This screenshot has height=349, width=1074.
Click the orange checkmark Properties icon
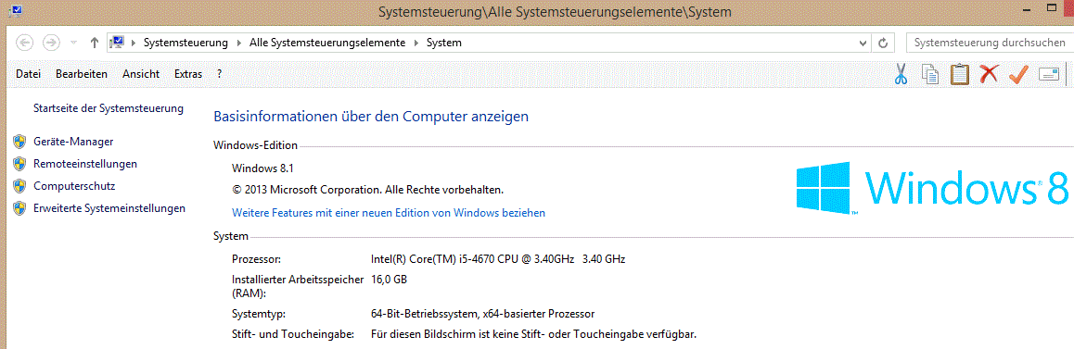tap(1018, 74)
